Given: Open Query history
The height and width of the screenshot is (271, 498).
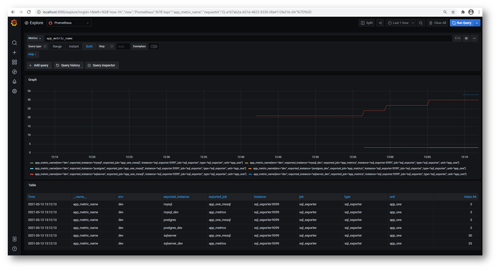Looking at the screenshot, I should pyautogui.click(x=68, y=65).
